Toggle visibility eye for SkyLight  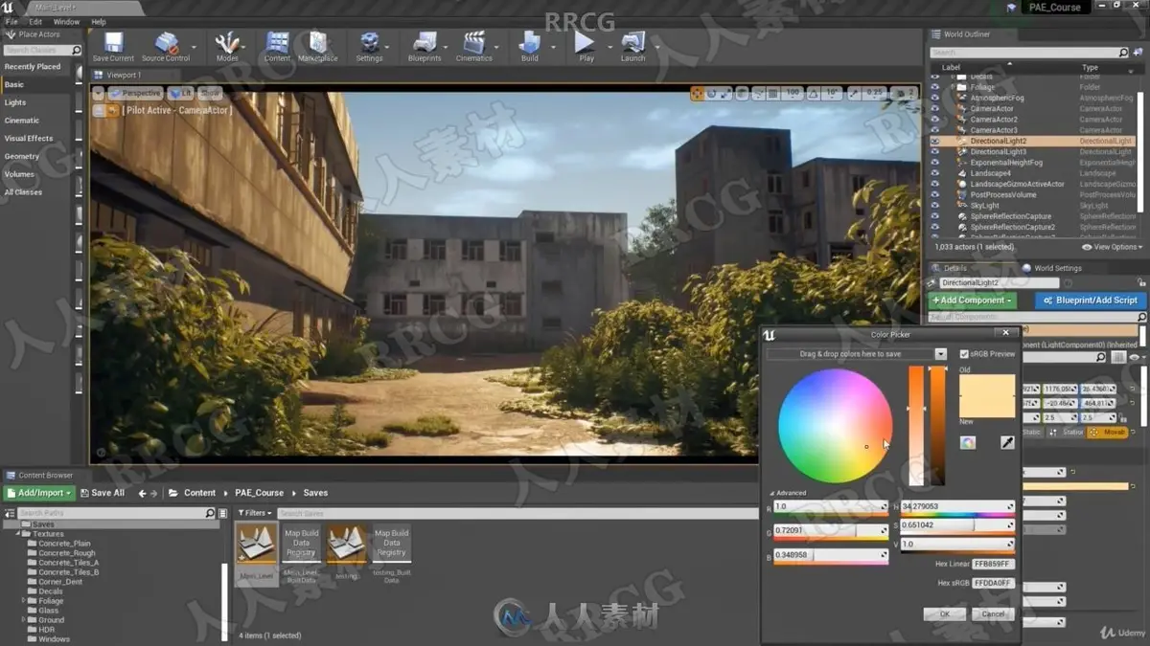point(935,205)
